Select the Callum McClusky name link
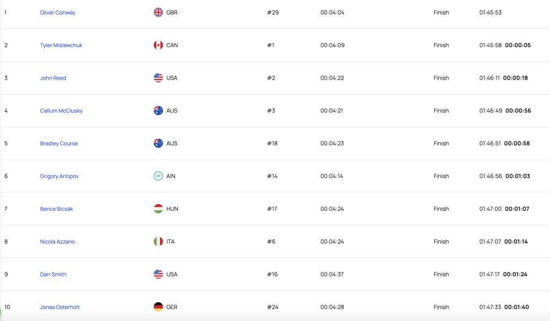 [x=61, y=111]
